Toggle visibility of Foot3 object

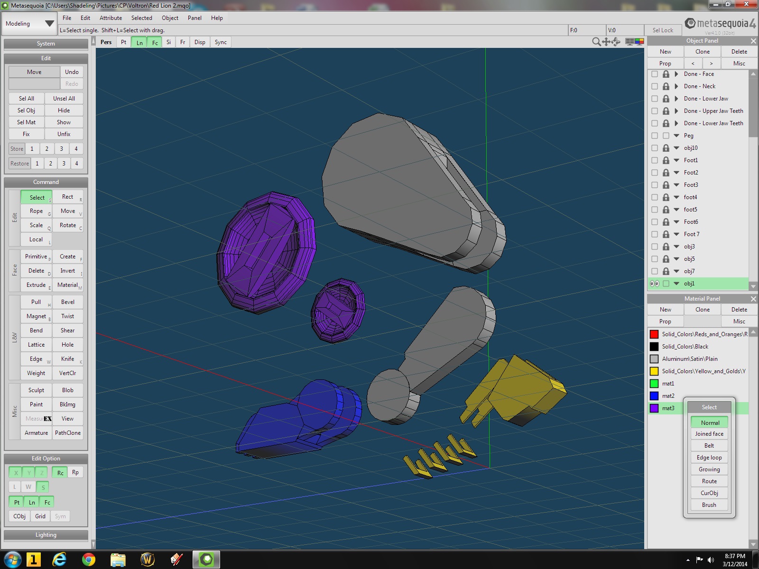coord(655,185)
